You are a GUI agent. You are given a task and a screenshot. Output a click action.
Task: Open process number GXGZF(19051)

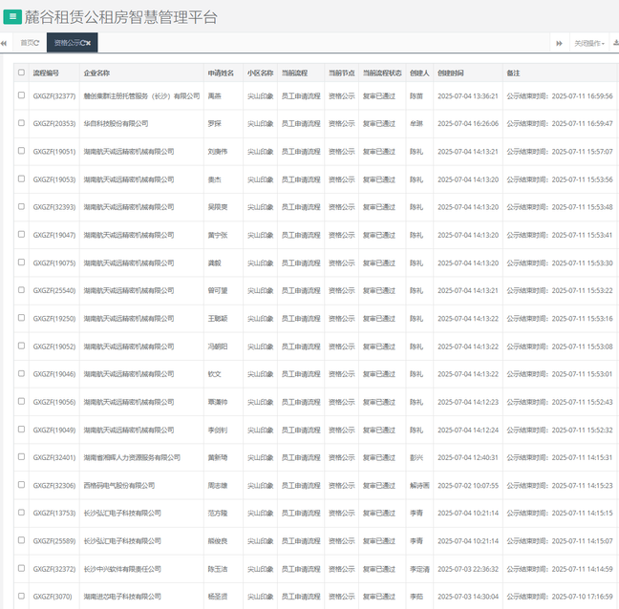point(53,152)
